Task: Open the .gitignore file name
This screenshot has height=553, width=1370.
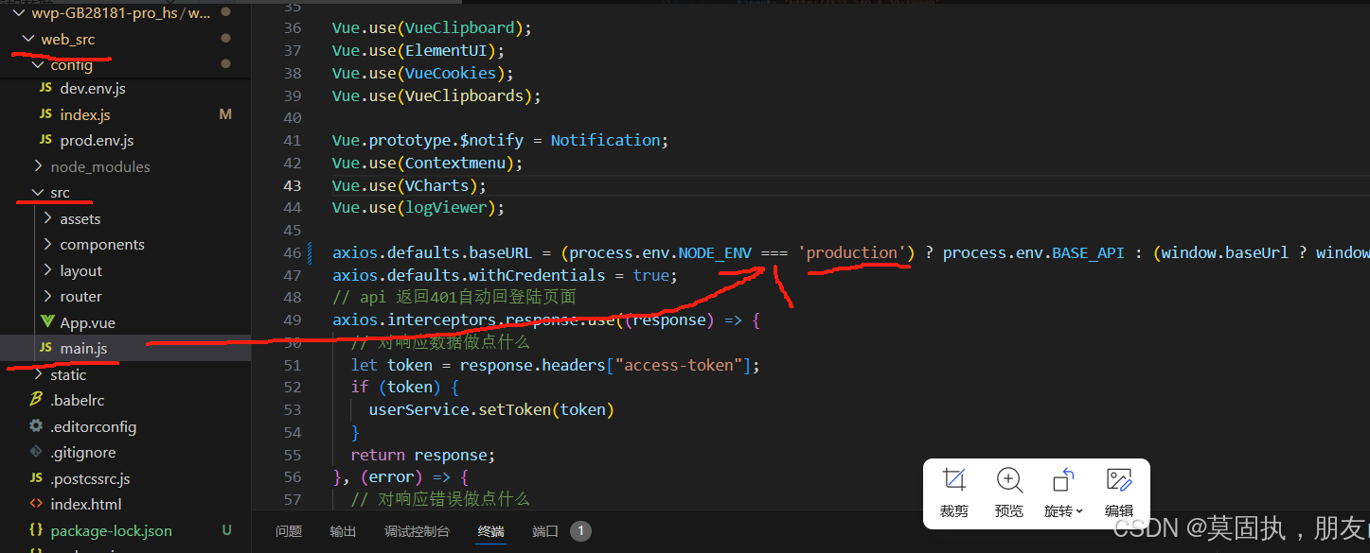Action: coord(83,452)
